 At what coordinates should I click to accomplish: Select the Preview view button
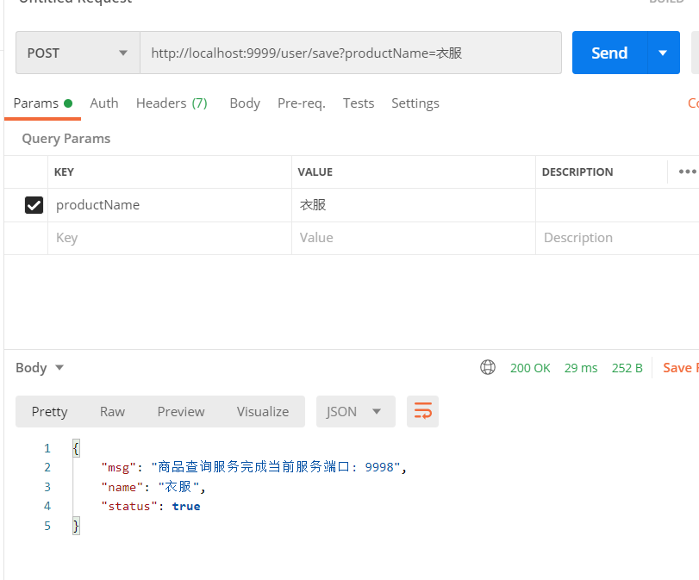(x=181, y=411)
